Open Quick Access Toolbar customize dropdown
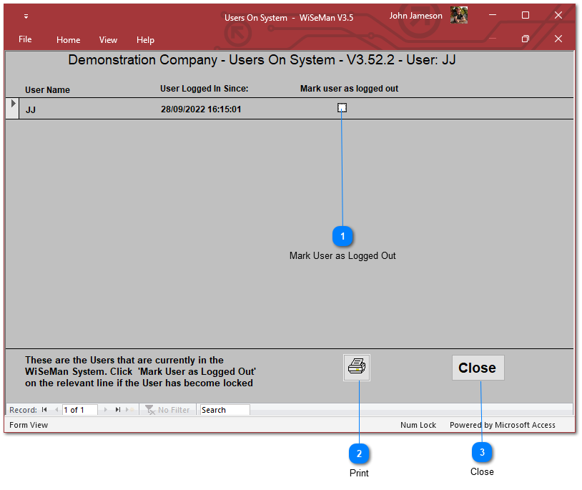This screenshot has width=582, height=490. tap(26, 16)
